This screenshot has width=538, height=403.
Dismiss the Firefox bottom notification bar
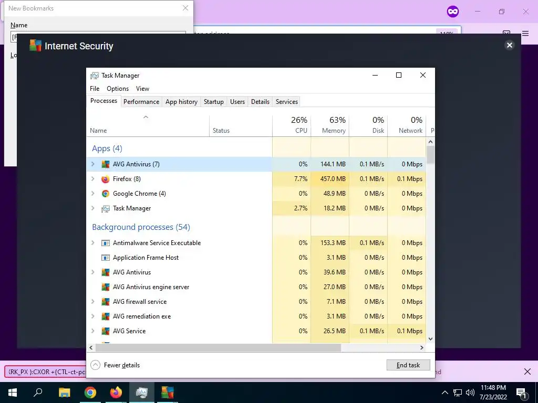point(527,372)
